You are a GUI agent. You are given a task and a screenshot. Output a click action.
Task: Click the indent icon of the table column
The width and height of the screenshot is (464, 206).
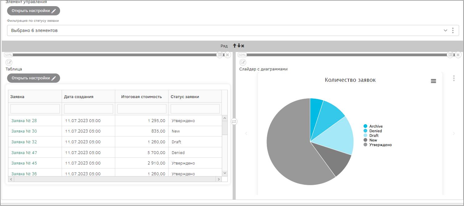[x=220, y=55]
